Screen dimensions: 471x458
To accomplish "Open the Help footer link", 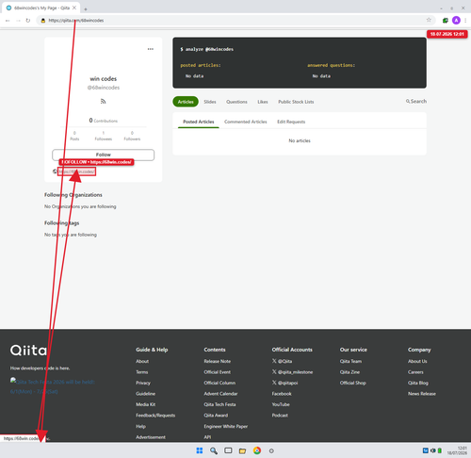I will (x=140, y=426).
